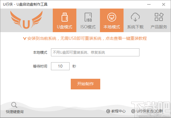
Task: Click the winged U logo
Action: [26, 20]
